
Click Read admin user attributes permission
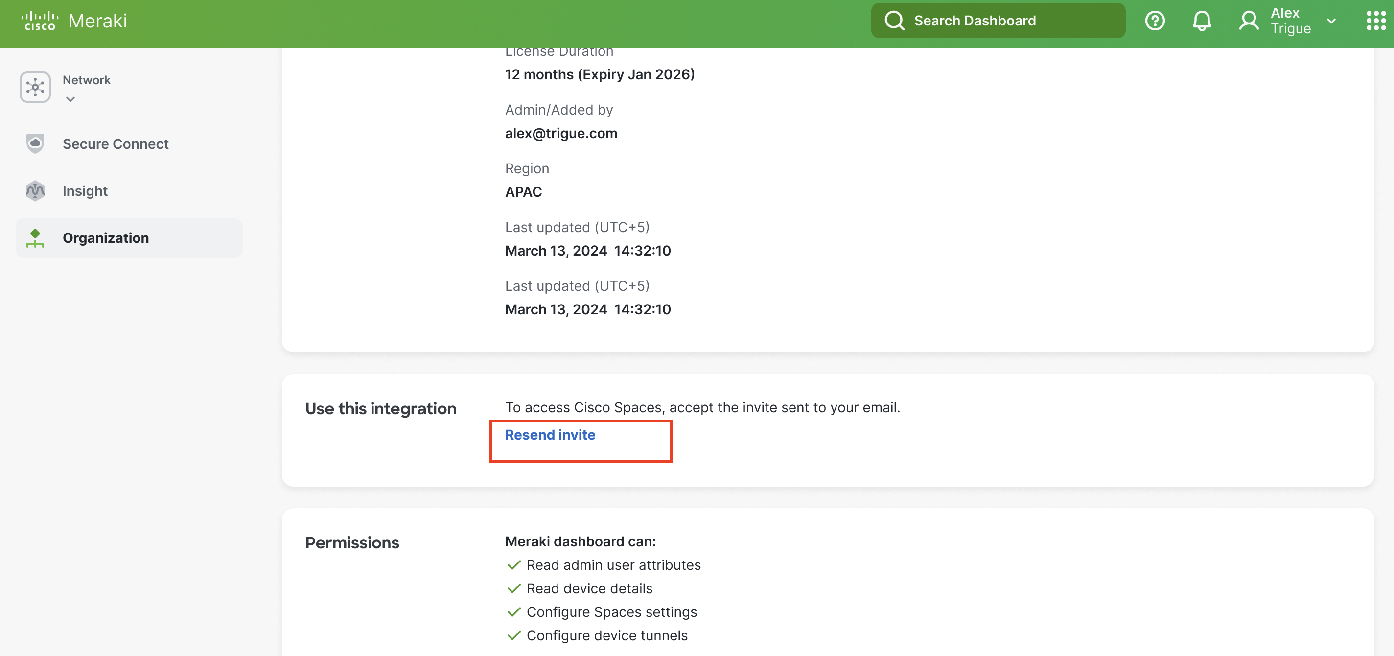click(613, 565)
